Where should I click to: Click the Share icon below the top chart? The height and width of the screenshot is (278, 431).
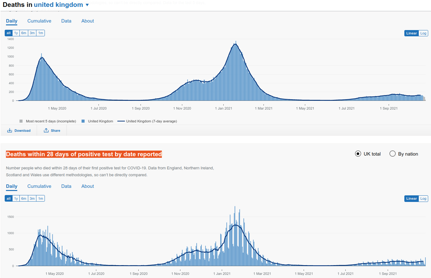click(46, 131)
